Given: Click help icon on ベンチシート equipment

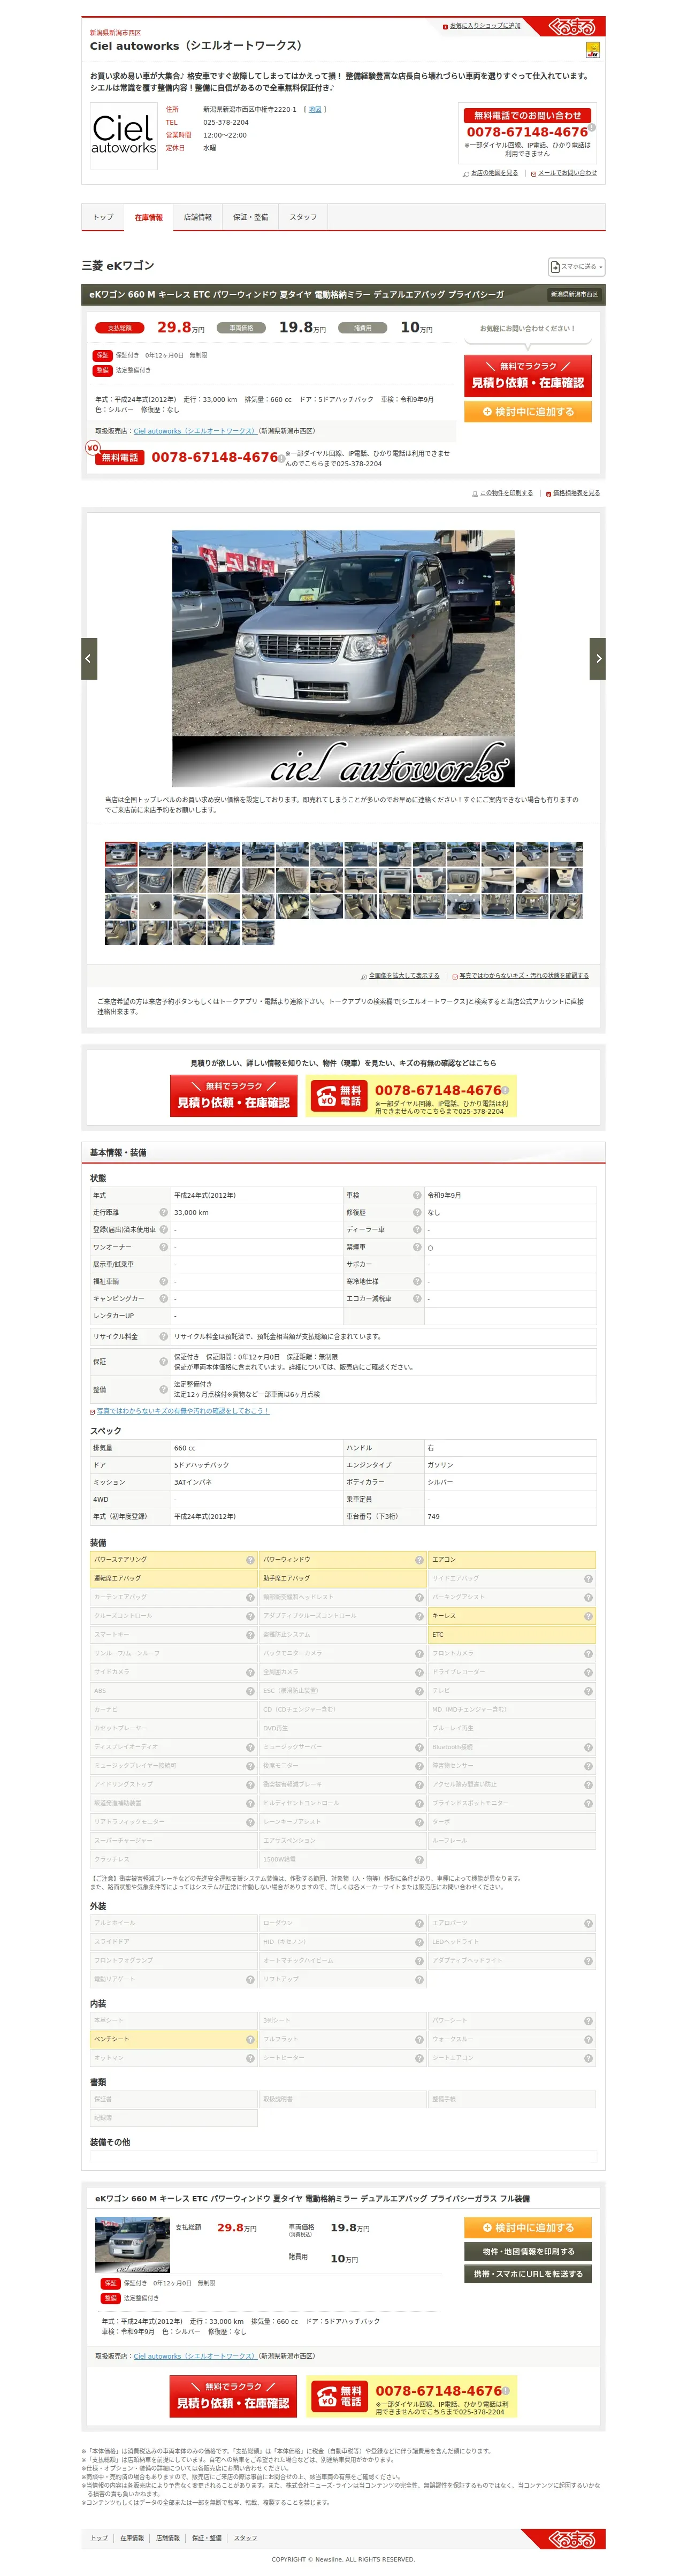Looking at the screenshot, I should tap(250, 2039).
